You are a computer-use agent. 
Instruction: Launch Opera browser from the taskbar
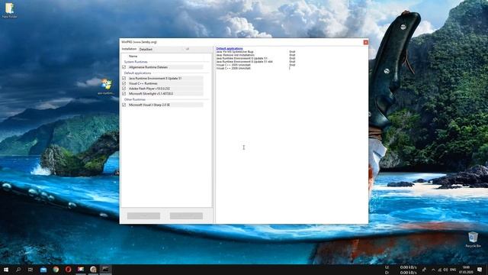(68, 270)
